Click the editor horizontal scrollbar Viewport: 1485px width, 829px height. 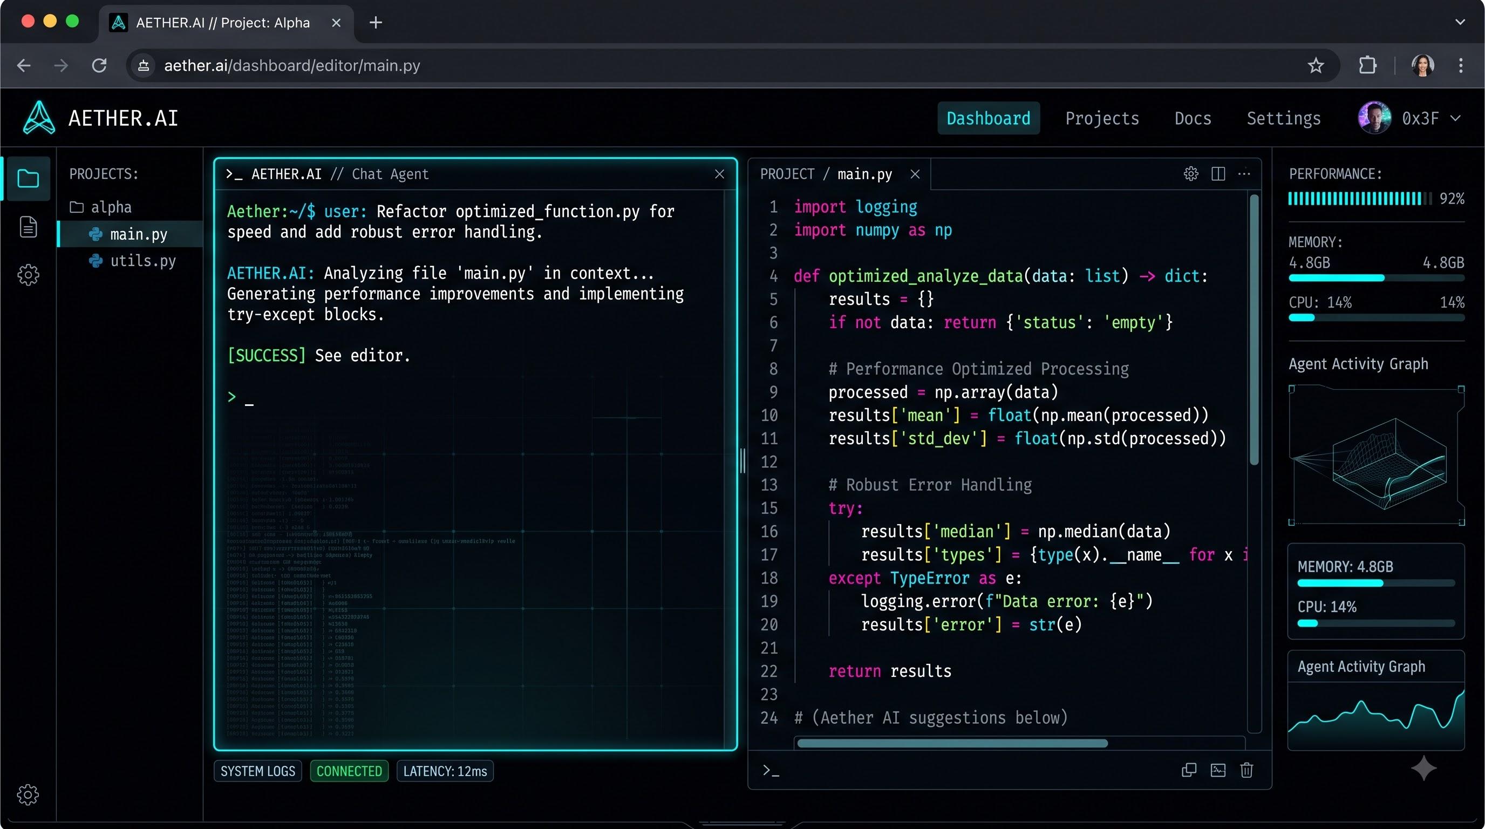(952, 743)
